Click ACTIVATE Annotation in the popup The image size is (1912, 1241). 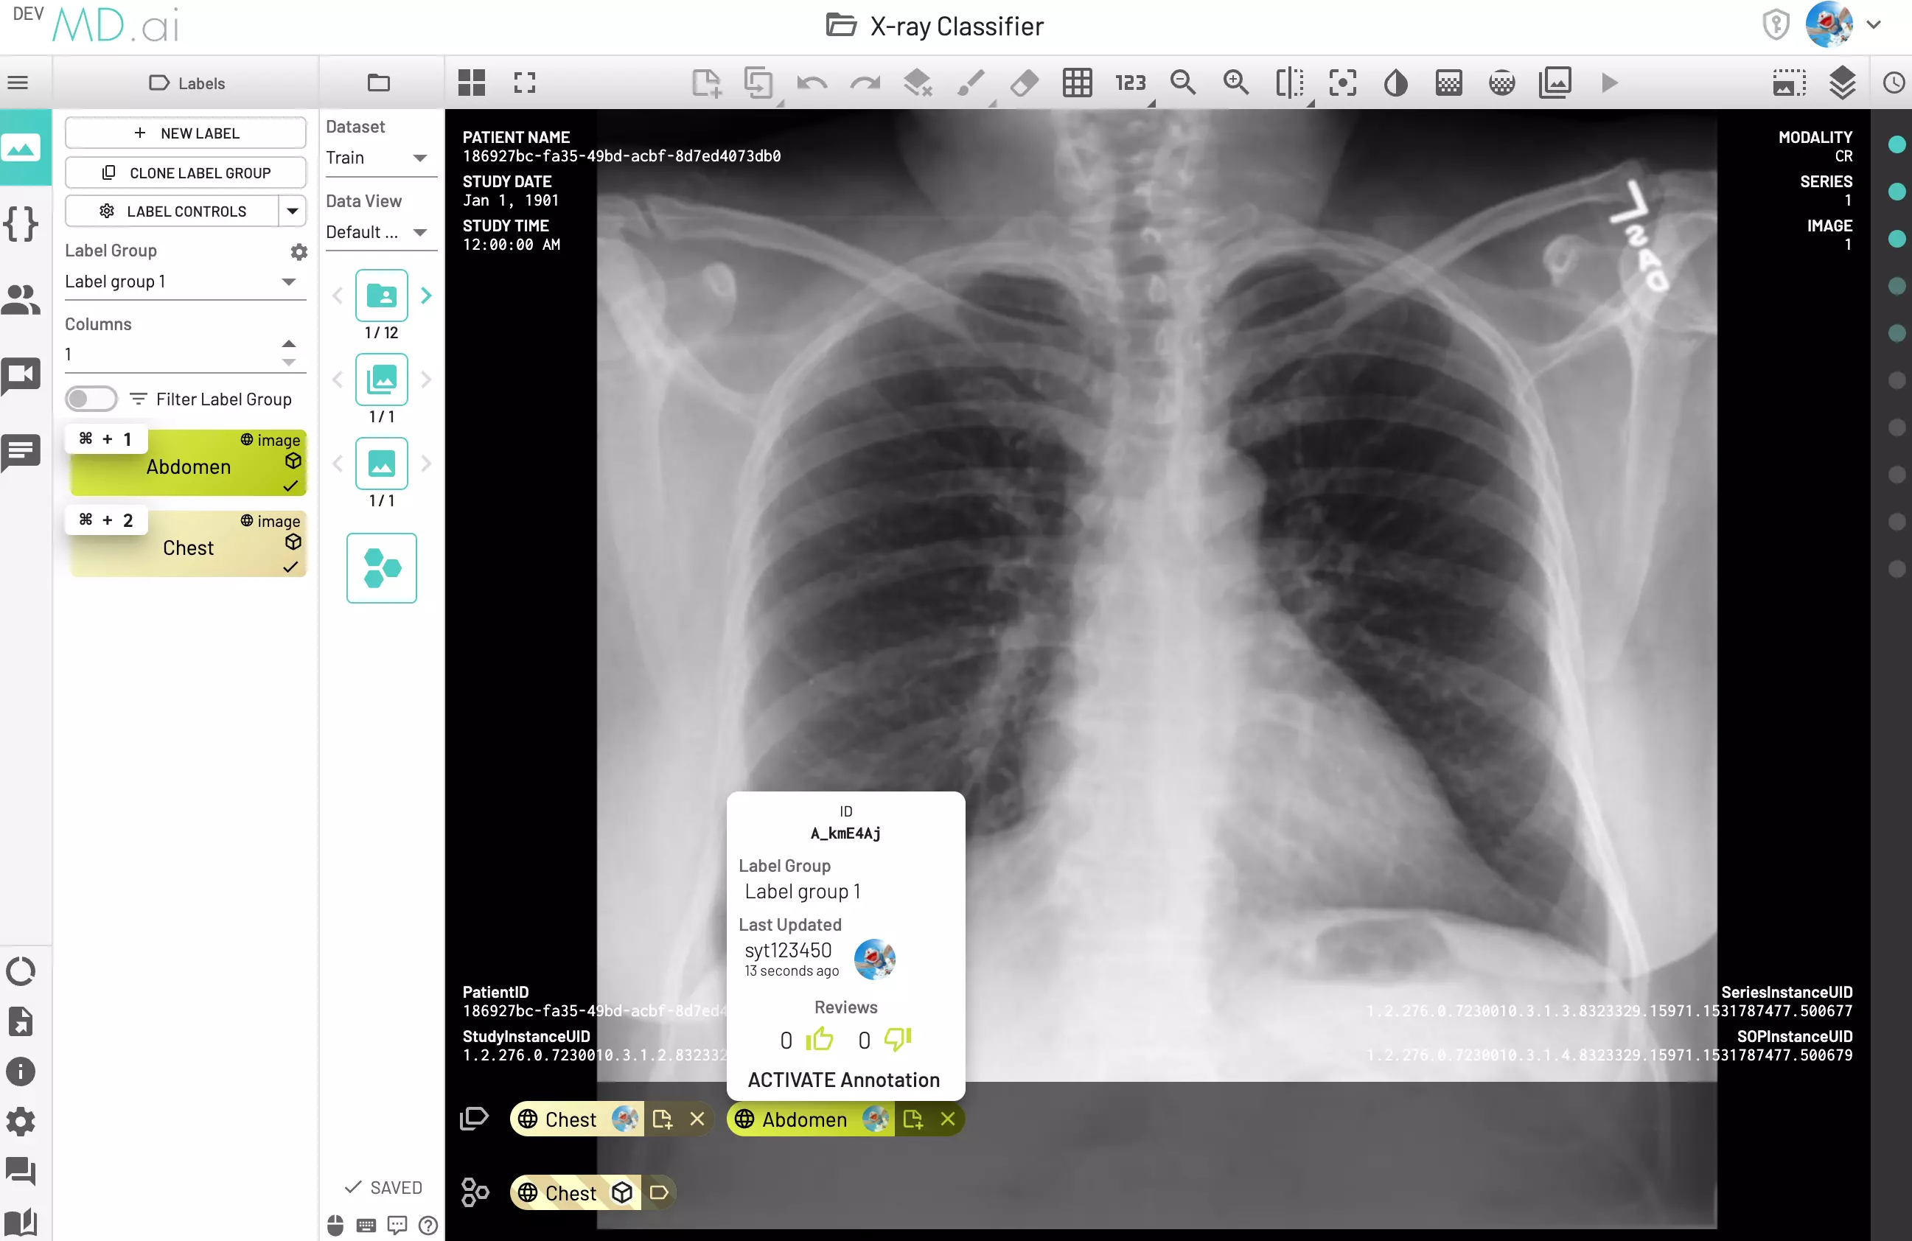tap(843, 1080)
